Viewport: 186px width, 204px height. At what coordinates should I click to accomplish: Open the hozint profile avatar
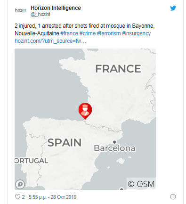(21, 10)
